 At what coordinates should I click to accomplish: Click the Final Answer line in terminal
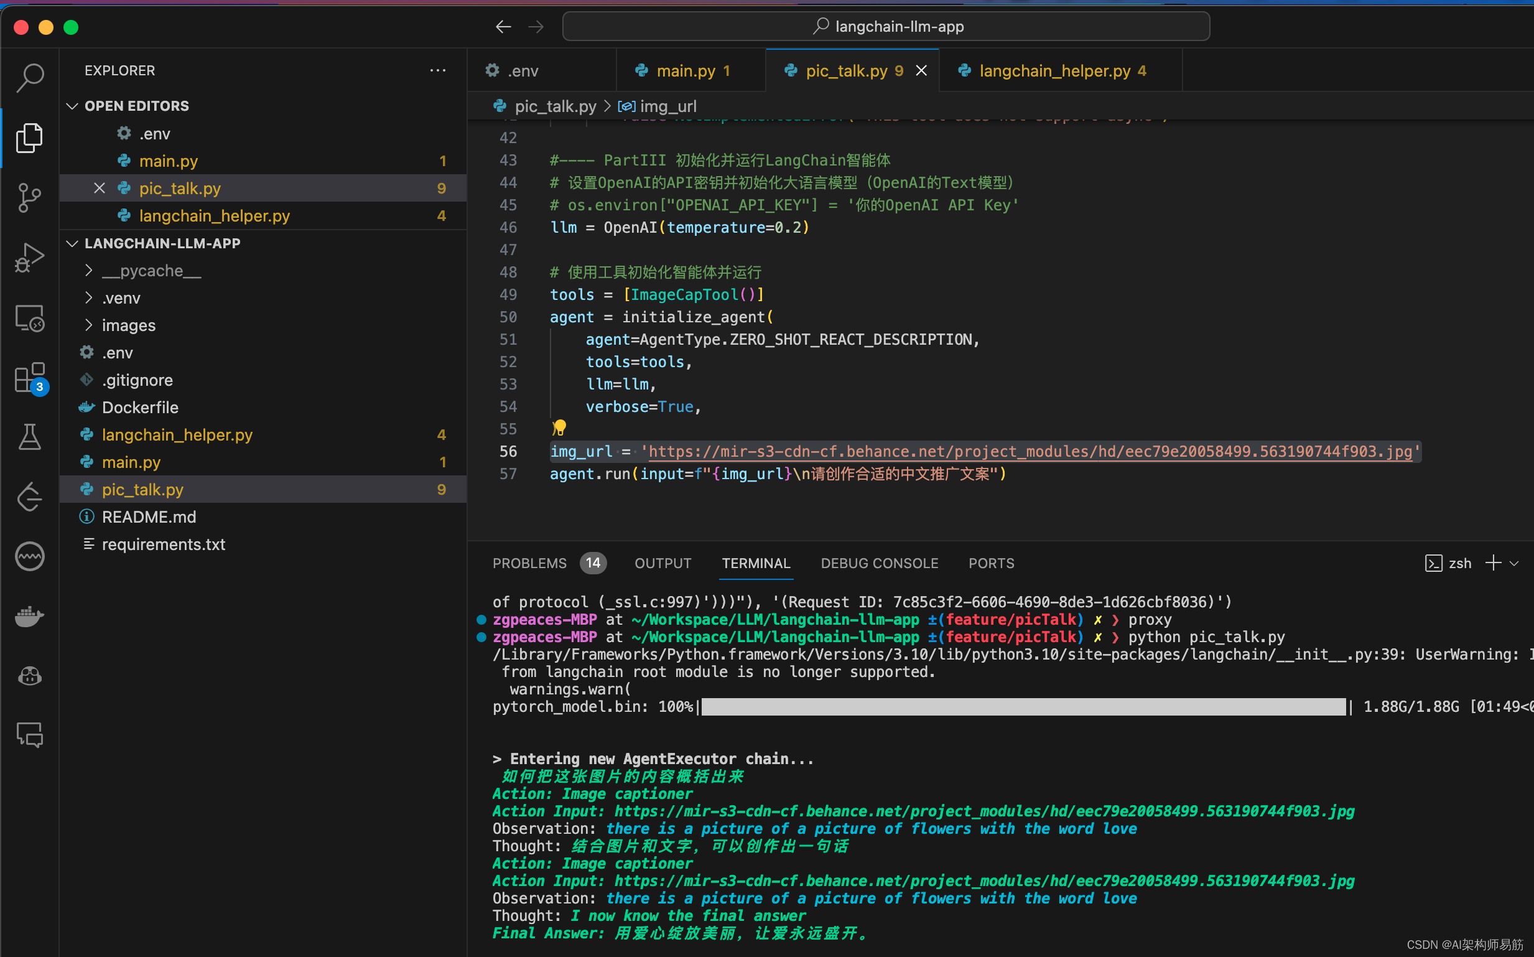pos(681,933)
